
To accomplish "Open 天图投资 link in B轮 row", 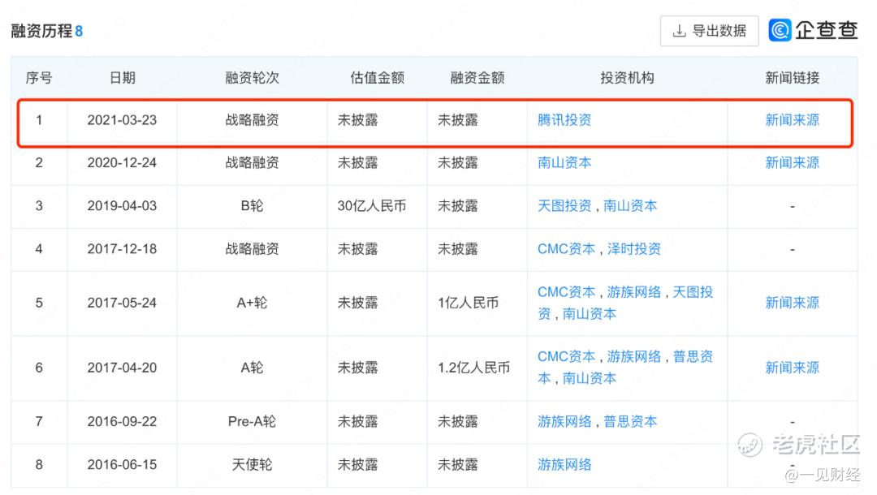I will pyautogui.click(x=564, y=205).
